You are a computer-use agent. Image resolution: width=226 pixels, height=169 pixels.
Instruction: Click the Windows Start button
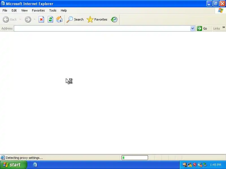click(x=14, y=165)
